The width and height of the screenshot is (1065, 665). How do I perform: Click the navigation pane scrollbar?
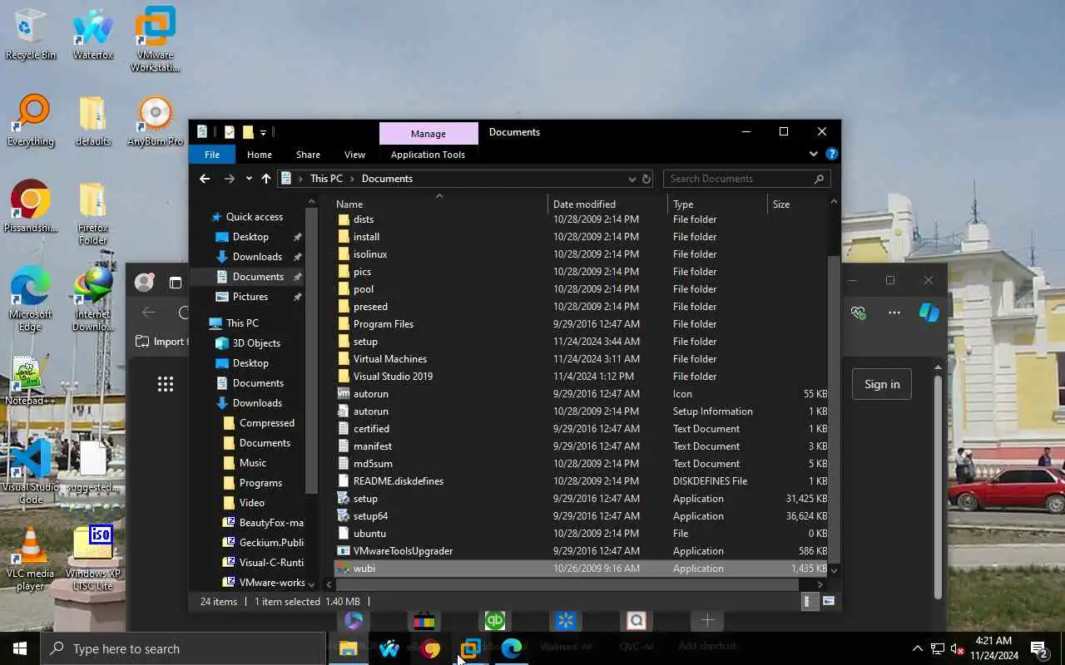point(312,349)
